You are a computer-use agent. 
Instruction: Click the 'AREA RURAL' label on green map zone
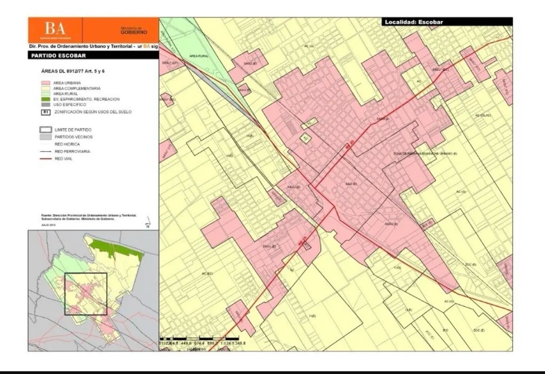click(x=199, y=56)
